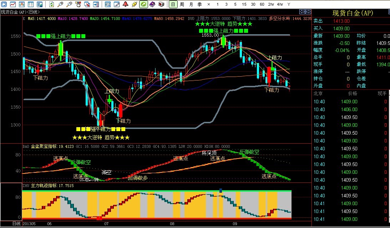Switch to the 季 quarterly period

point(200,4)
